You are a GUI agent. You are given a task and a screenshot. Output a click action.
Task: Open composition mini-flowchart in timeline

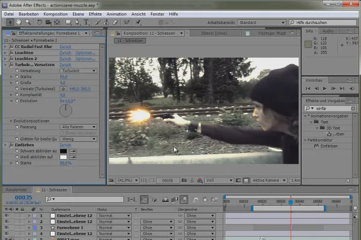[131, 200]
